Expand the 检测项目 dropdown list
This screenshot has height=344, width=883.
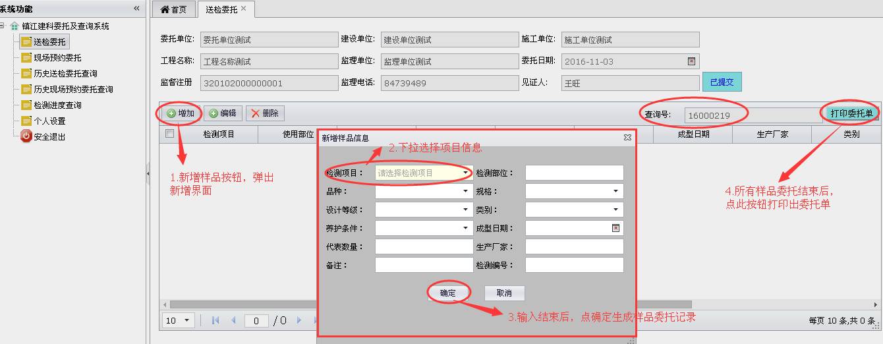pos(465,173)
